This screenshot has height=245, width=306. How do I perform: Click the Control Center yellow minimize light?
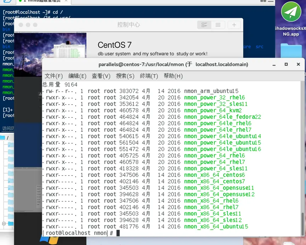click(x=28, y=25)
